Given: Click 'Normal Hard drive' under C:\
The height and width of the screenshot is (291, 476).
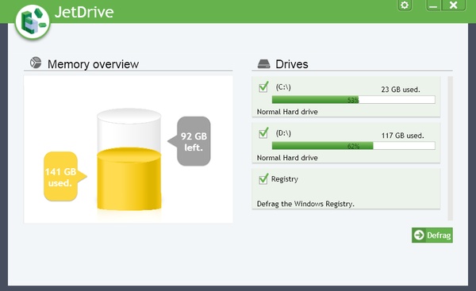Looking at the screenshot, I should click(x=287, y=112).
